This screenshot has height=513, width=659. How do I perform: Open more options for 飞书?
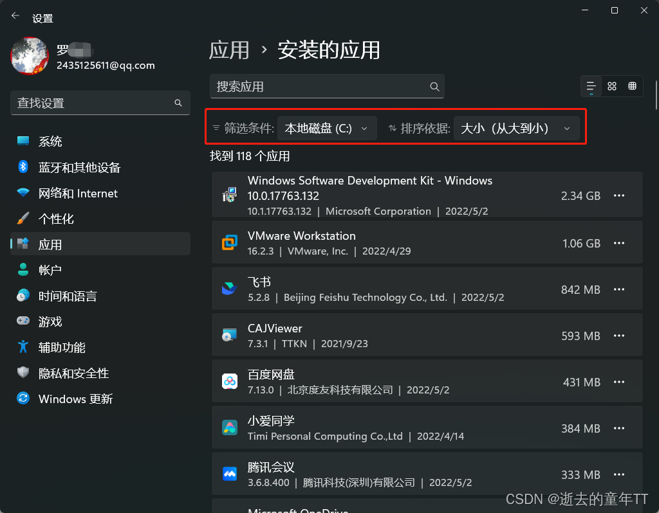619,289
